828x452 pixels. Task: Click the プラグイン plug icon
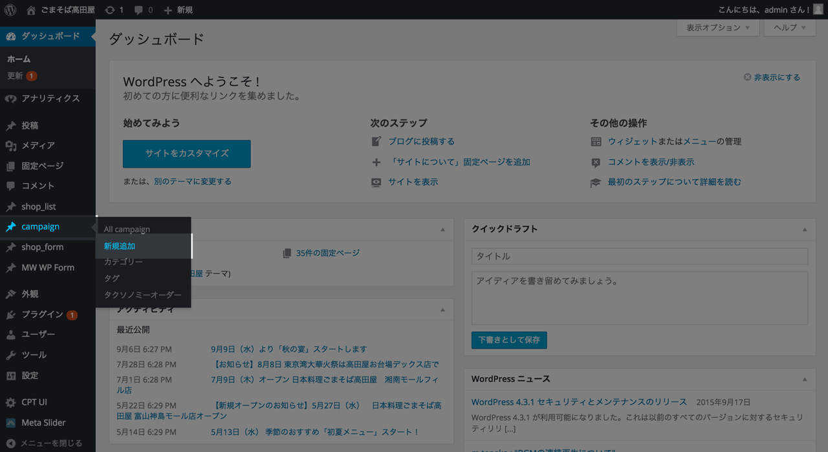pyautogui.click(x=10, y=315)
